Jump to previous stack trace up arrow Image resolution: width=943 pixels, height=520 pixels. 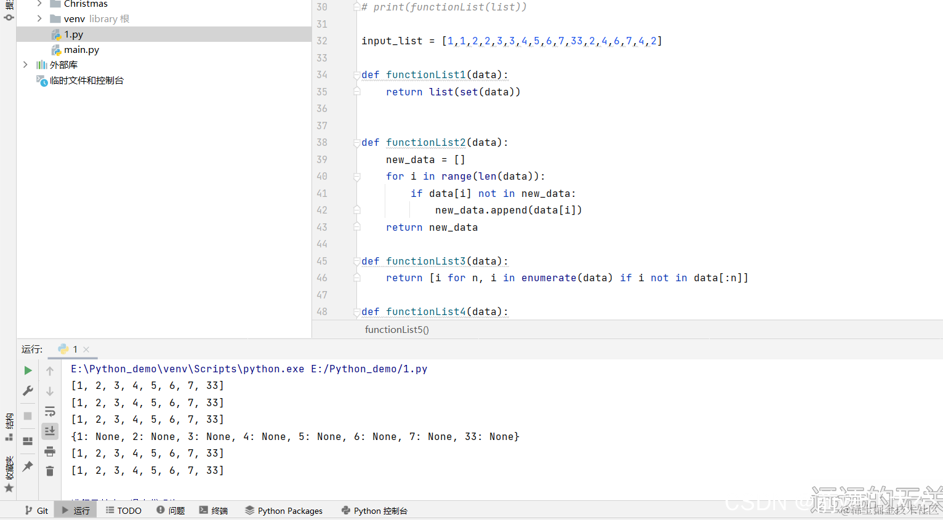50,370
